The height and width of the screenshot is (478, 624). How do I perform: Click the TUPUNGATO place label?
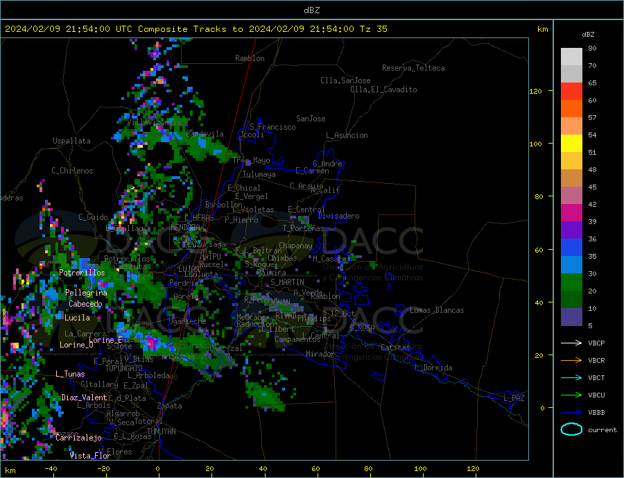tap(124, 368)
